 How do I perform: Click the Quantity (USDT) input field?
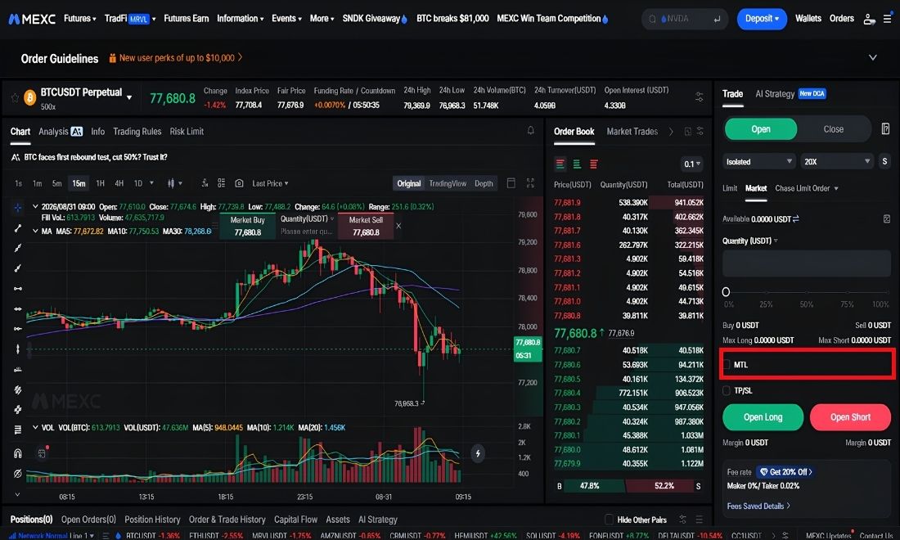[807, 264]
